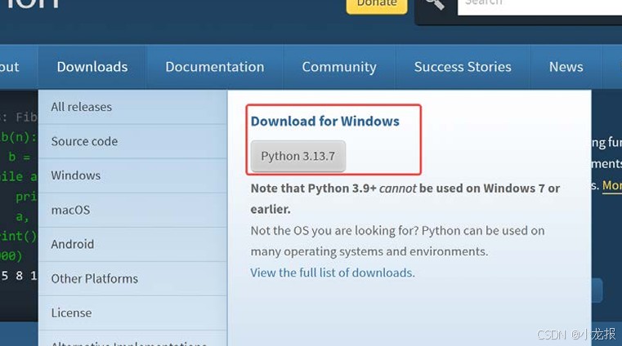This screenshot has height=346, width=622.
Task: Open the News navigation item
Action: (x=566, y=67)
